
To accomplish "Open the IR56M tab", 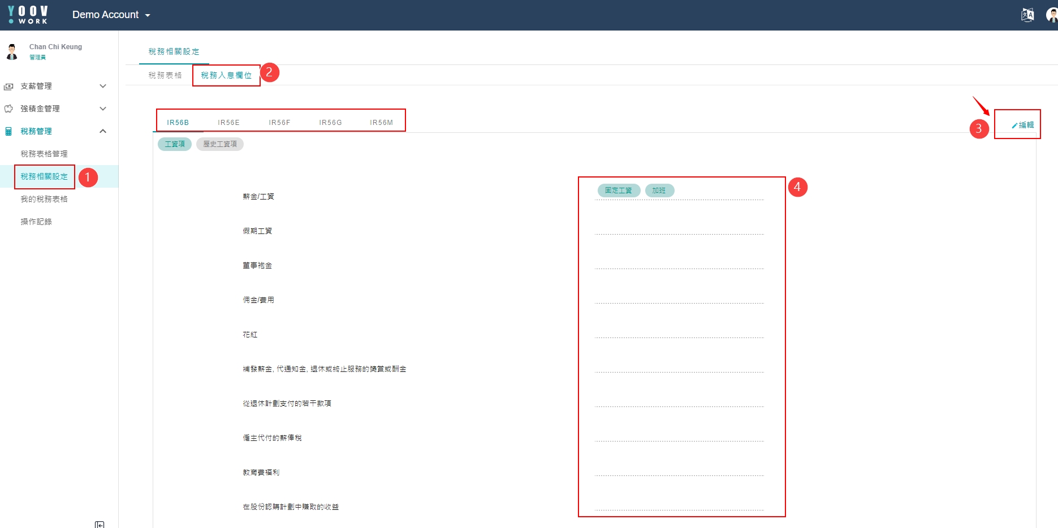I will (x=381, y=123).
